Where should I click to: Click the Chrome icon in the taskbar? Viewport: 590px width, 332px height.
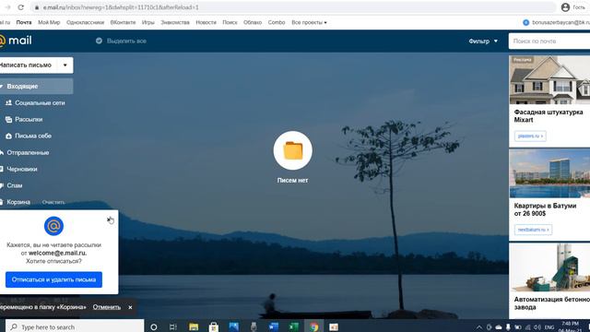(x=313, y=326)
